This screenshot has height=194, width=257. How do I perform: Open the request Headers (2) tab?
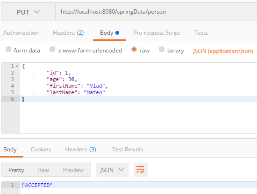click(x=68, y=33)
